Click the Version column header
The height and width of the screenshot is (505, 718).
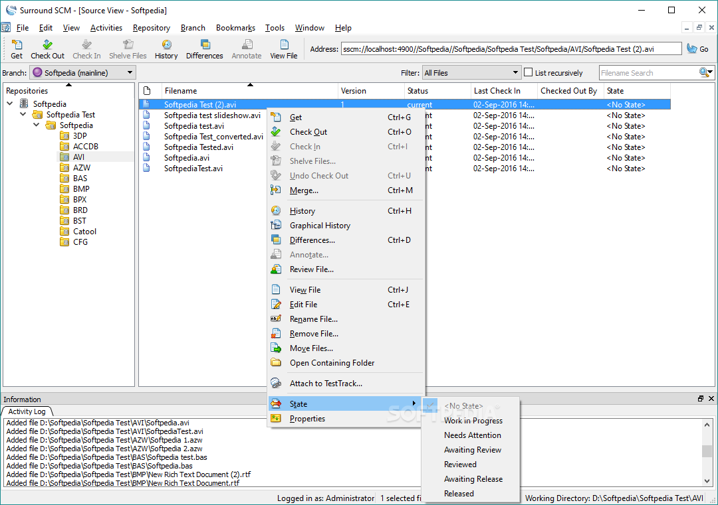pyautogui.click(x=371, y=90)
